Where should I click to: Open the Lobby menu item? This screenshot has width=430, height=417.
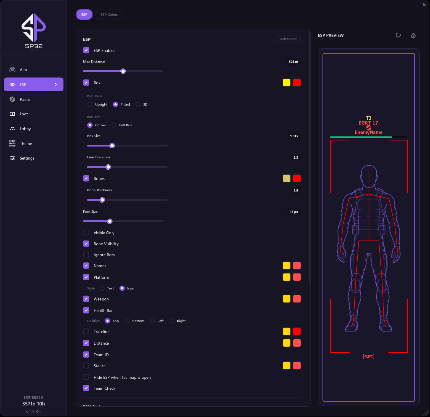click(34, 129)
